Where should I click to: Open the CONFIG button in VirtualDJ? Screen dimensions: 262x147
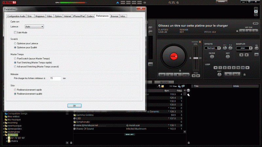pyautogui.click(x=222, y=2)
